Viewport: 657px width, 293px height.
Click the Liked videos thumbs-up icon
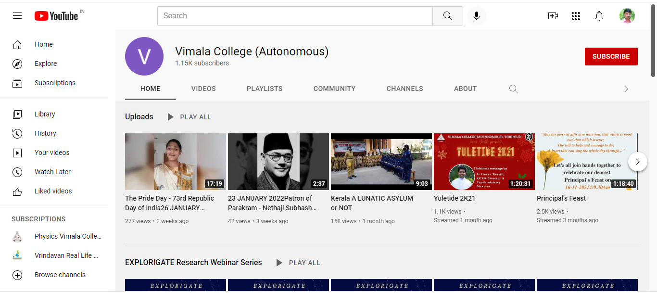[x=17, y=191]
